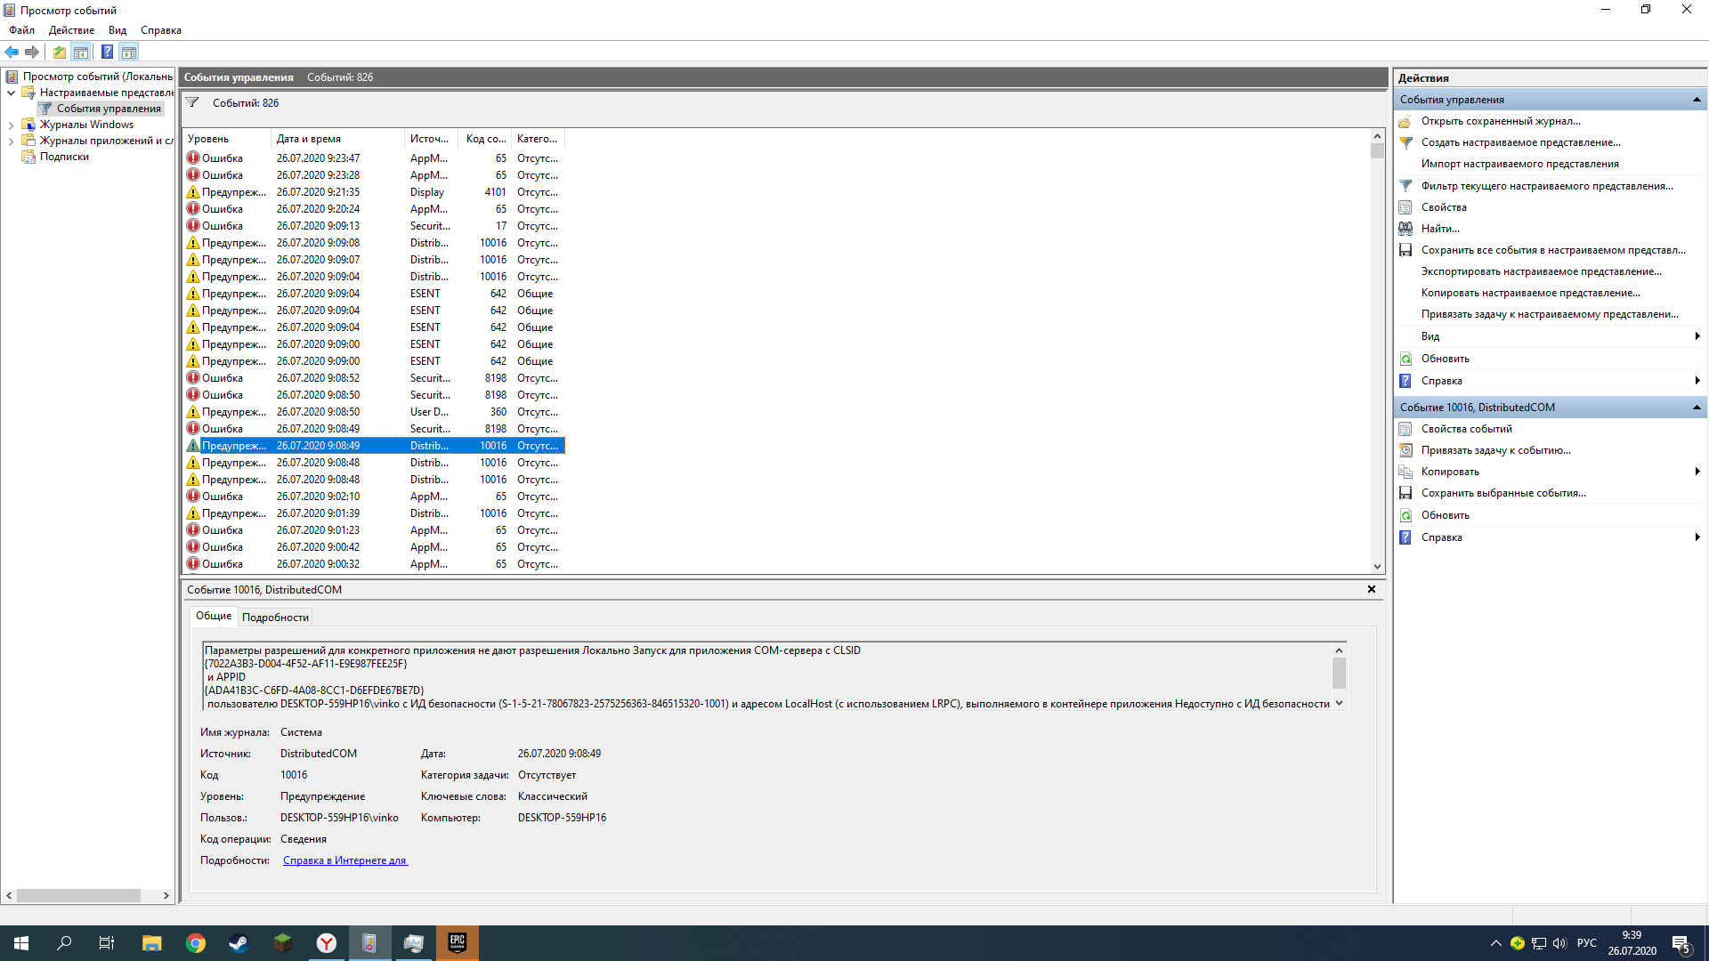Click the show/hide console tree toolbar icon
Screen dimensions: 1709x961
pyautogui.click(x=81, y=52)
